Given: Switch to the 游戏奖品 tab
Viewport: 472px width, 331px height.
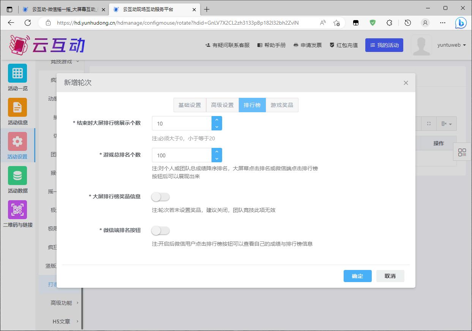Looking at the screenshot, I should 282,105.
